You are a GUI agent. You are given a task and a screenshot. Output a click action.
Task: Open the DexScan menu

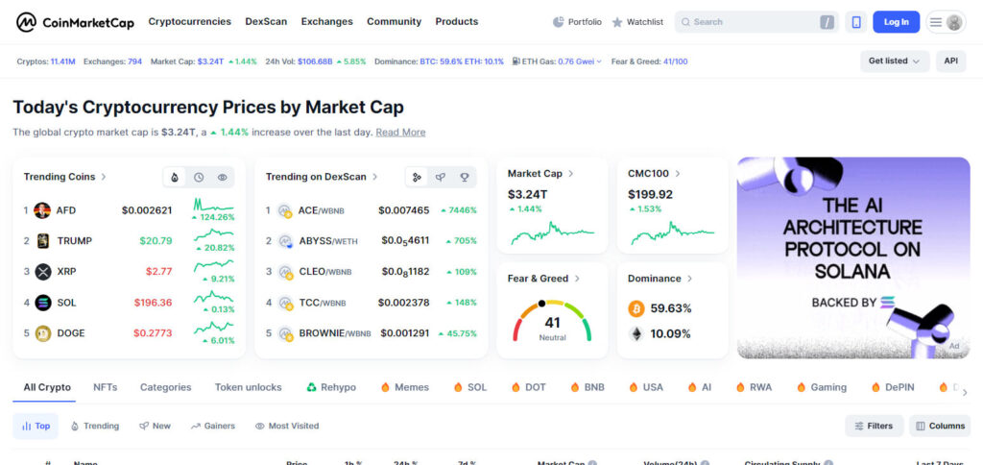[266, 21]
